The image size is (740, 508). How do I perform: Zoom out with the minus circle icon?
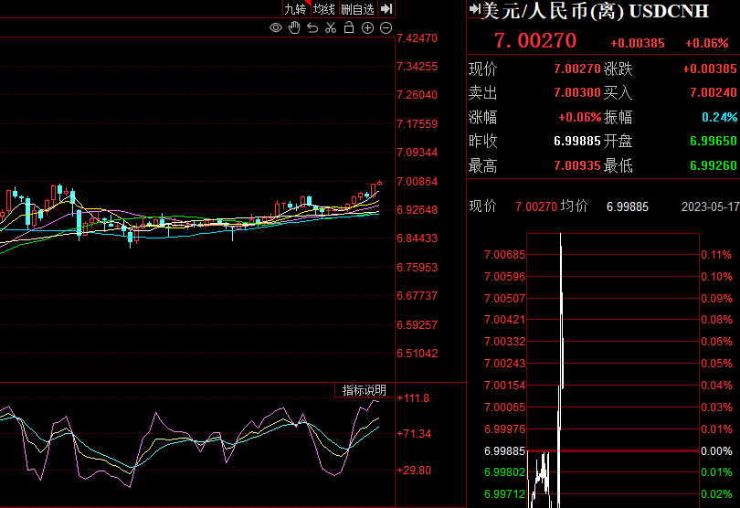click(x=386, y=28)
